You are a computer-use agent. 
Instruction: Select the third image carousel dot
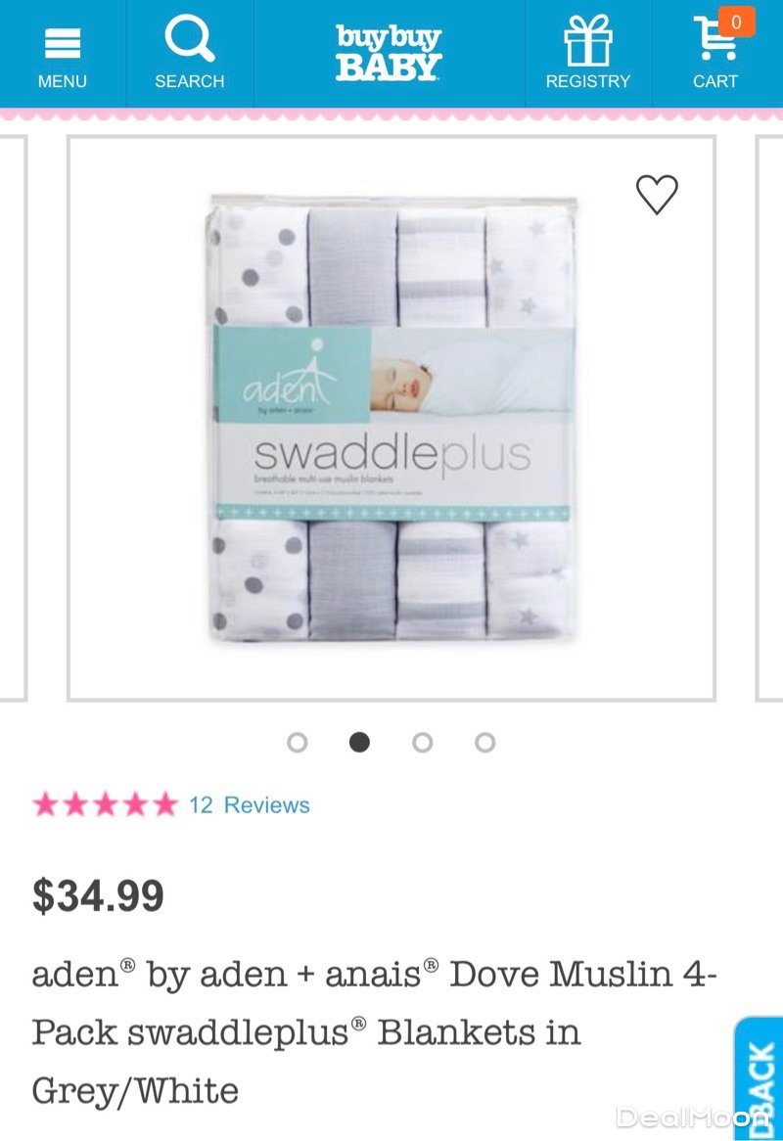(422, 742)
